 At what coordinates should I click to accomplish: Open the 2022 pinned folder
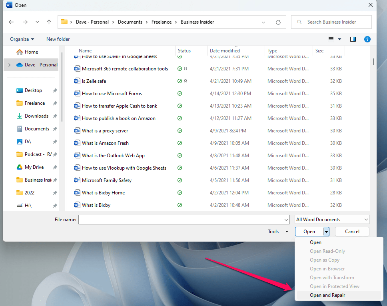29,193
